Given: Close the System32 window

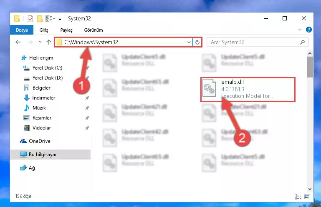Looking at the screenshot, I should tap(304, 18).
